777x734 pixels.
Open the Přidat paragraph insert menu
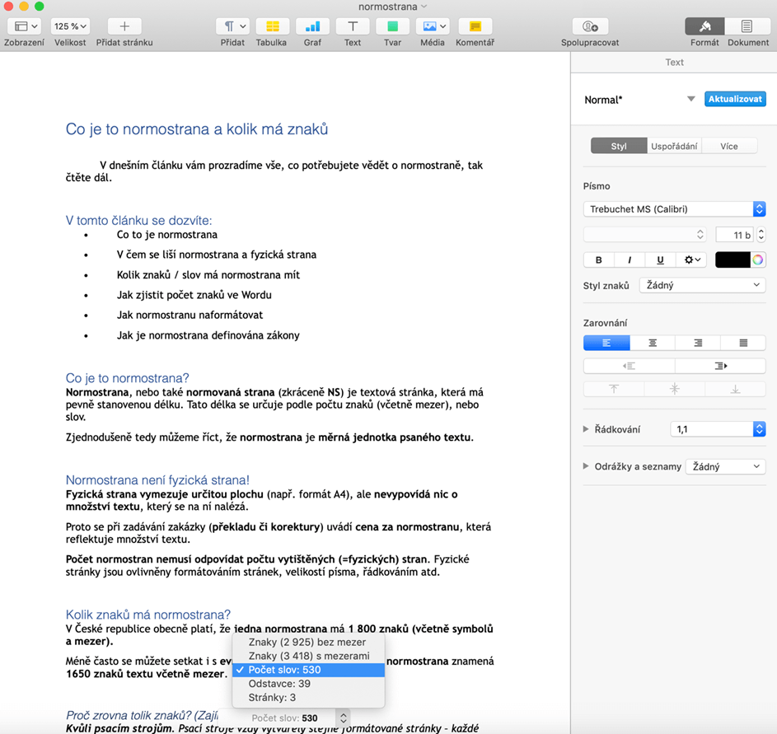(232, 26)
